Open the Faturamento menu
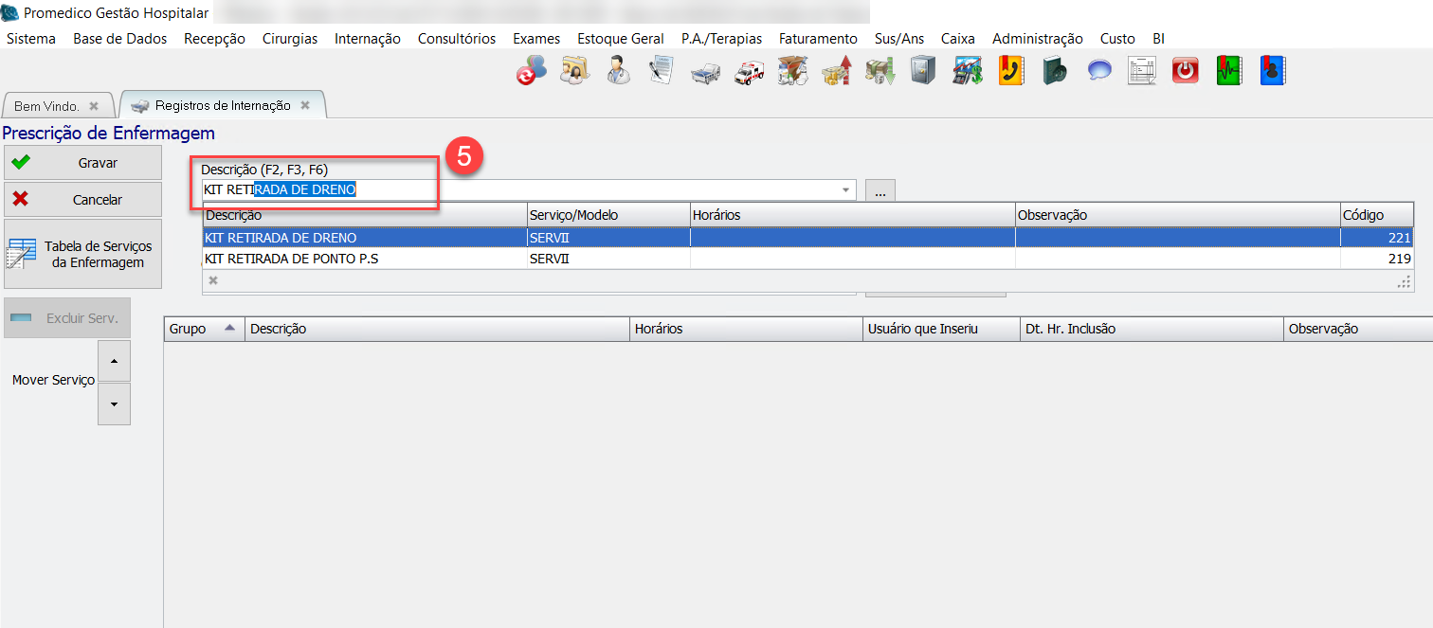This screenshot has width=1433, height=628. click(x=817, y=39)
